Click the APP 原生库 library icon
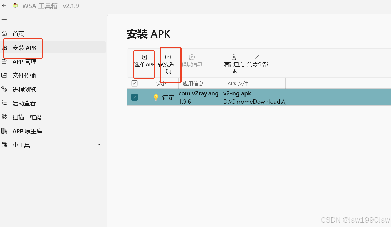The height and width of the screenshot is (227, 391). tap(4, 131)
